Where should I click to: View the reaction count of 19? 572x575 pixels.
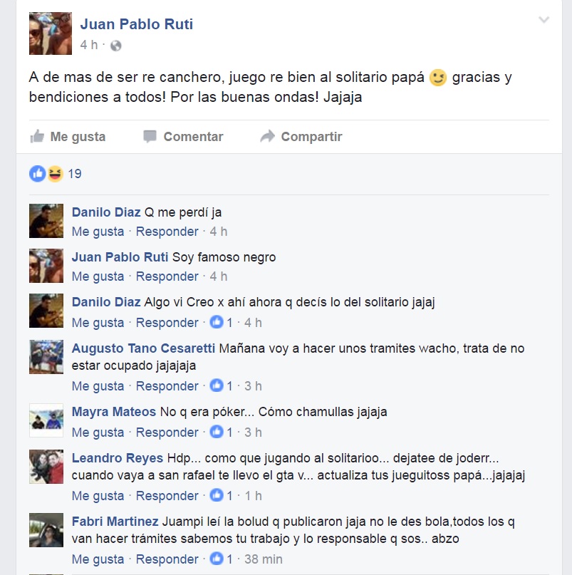(x=75, y=174)
